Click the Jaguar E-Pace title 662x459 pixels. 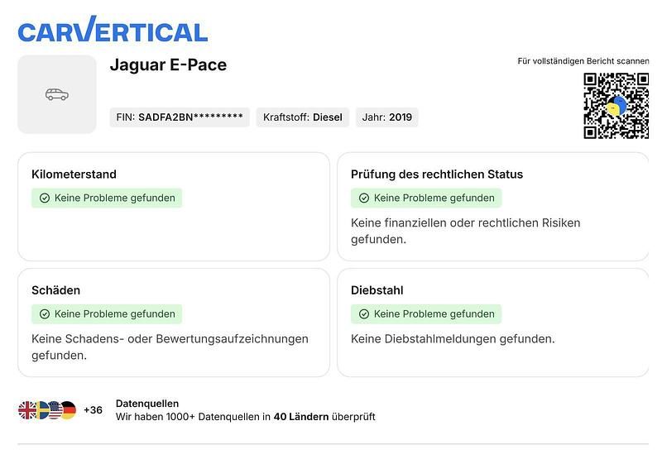click(x=168, y=65)
